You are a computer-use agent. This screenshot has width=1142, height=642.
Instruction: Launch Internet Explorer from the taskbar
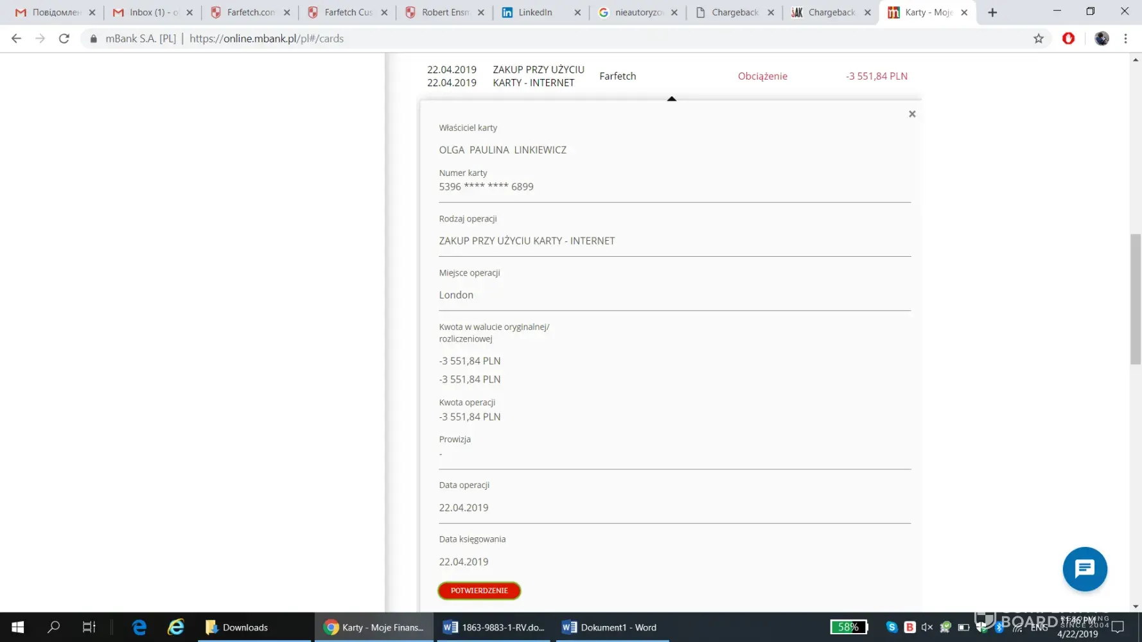pos(175,627)
